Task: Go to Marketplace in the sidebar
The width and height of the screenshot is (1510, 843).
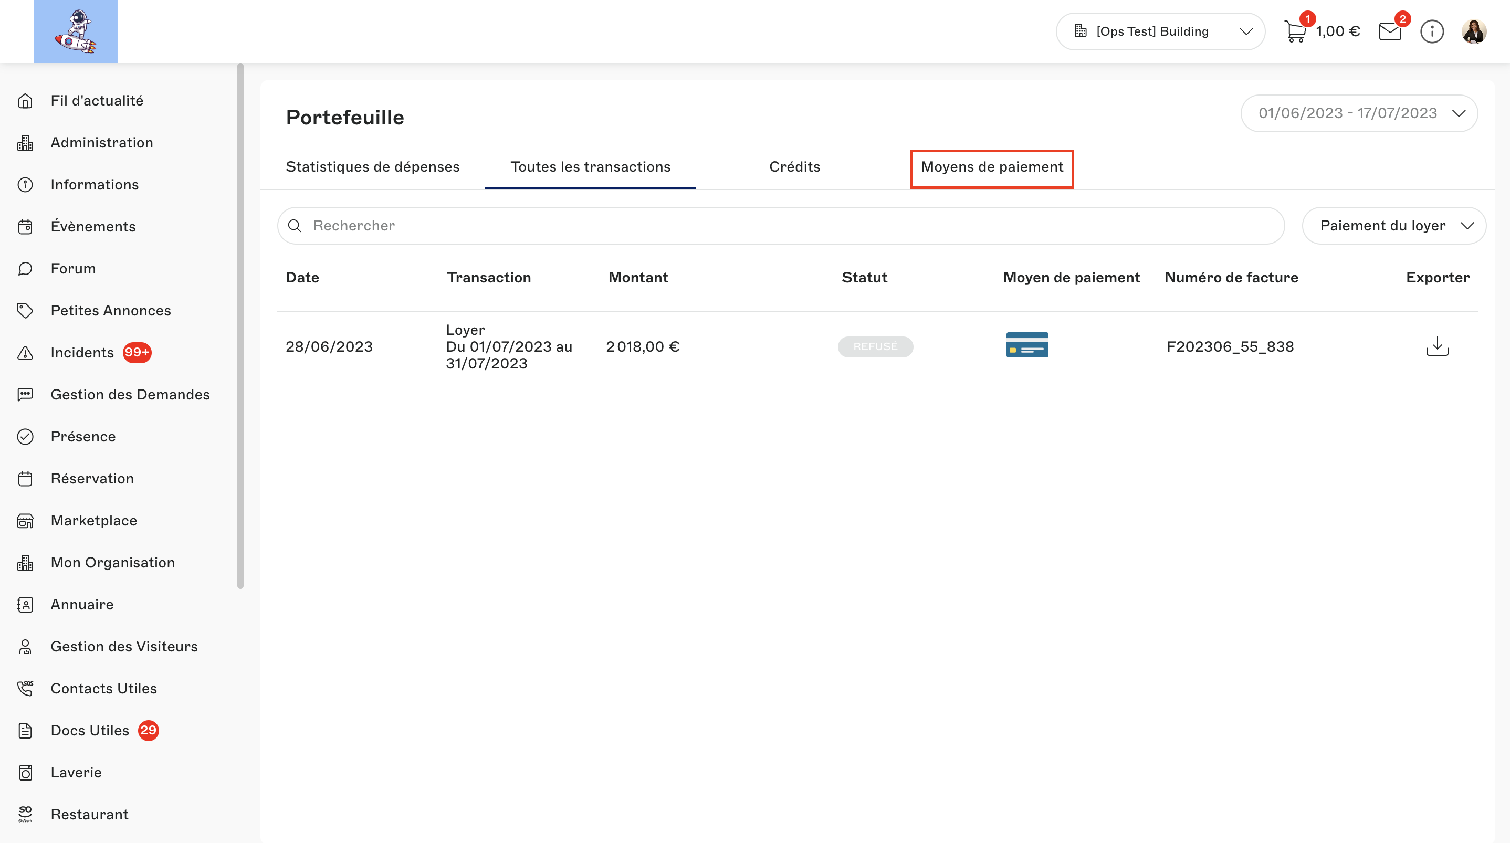Action: (94, 521)
